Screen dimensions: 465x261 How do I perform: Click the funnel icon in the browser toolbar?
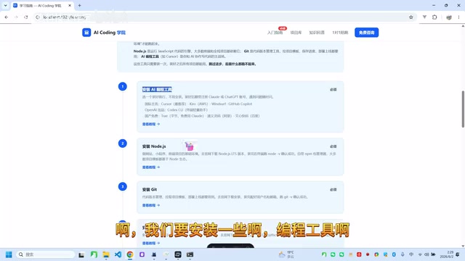click(424, 17)
